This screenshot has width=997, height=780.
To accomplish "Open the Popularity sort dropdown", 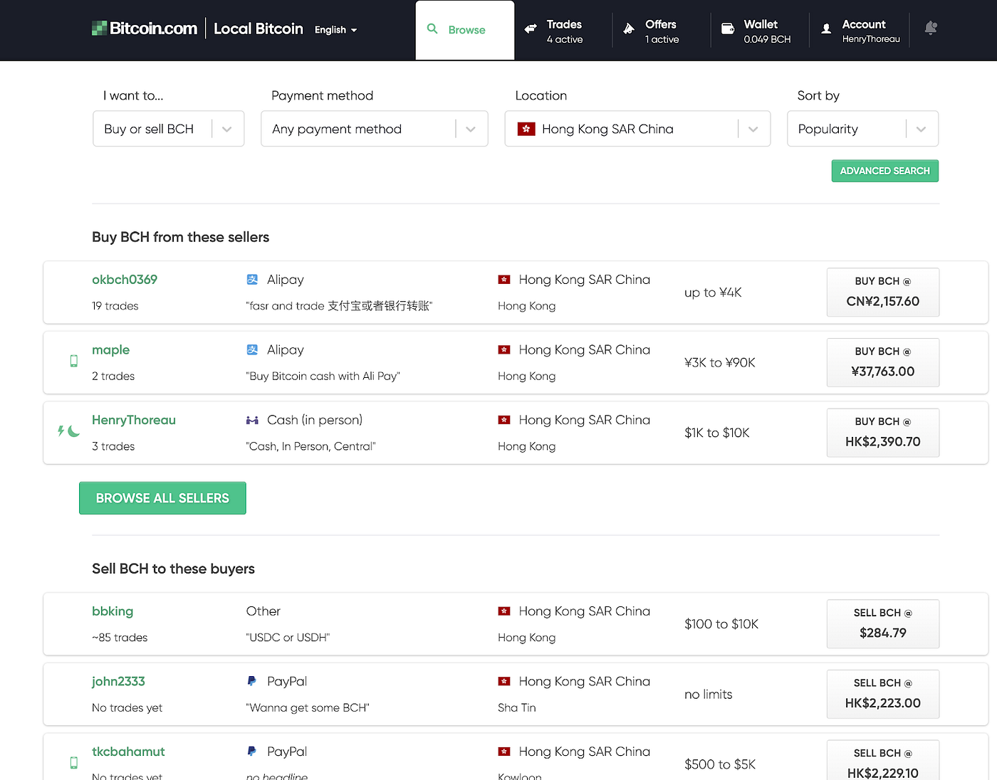I will click(862, 129).
